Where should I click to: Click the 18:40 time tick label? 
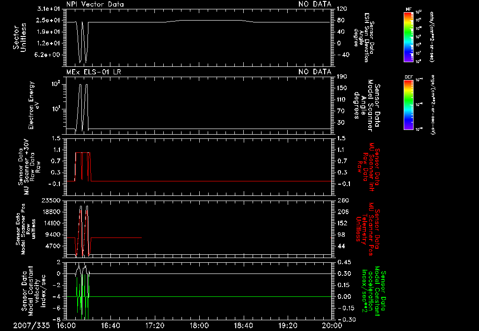(243, 325)
